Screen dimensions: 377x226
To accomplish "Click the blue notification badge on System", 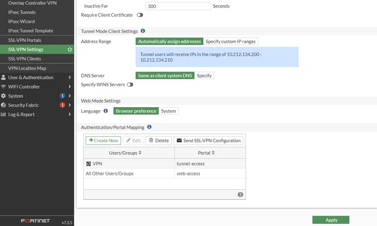I will pyautogui.click(x=62, y=96).
